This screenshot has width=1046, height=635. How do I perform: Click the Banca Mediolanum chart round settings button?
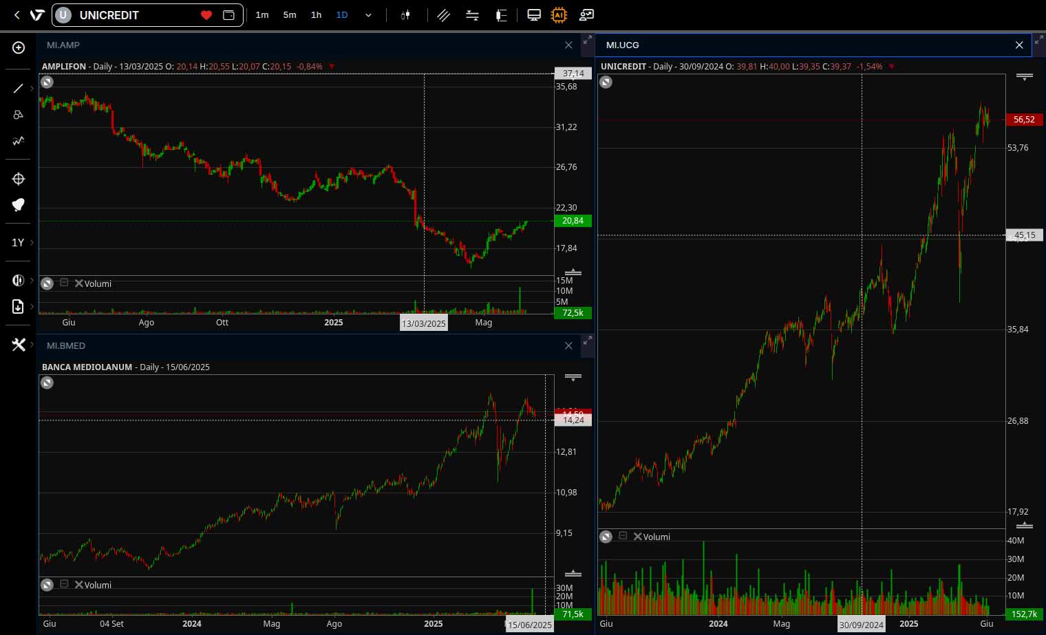pos(47,383)
